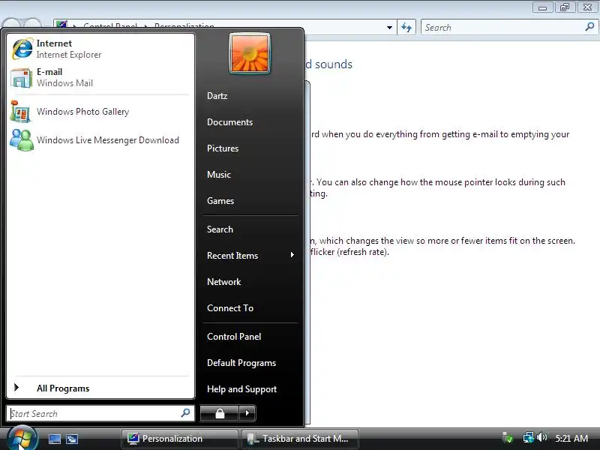Open Help and Support
This screenshot has height=450, width=600.
[x=250, y=389]
